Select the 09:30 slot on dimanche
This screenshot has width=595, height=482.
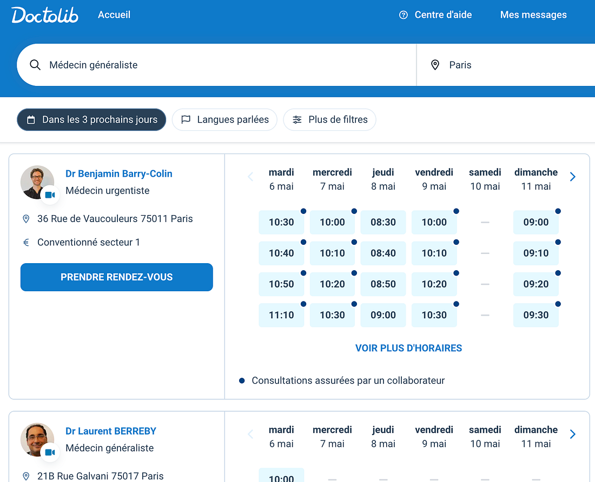pyautogui.click(x=536, y=315)
